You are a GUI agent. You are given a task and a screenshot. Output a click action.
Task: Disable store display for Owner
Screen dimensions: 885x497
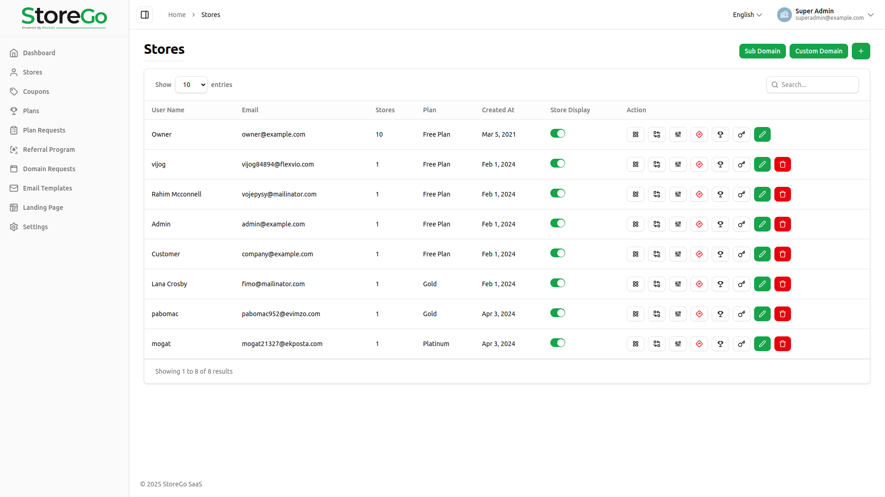(x=557, y=133)
